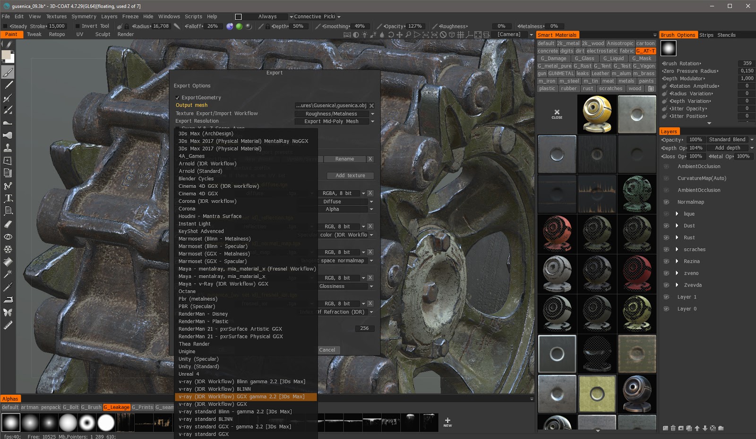This screenshot has height=439, width=756.
Task: Open the Roughness/Metalness workflow dropdown
Action: tap(335, 114)
